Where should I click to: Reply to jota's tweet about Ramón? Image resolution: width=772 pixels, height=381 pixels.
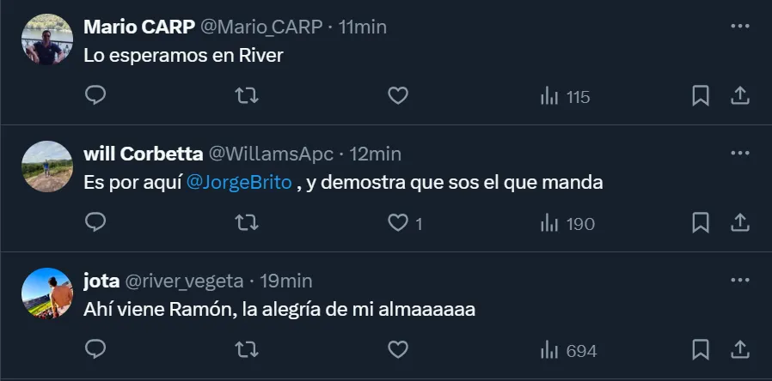point(96,350)
